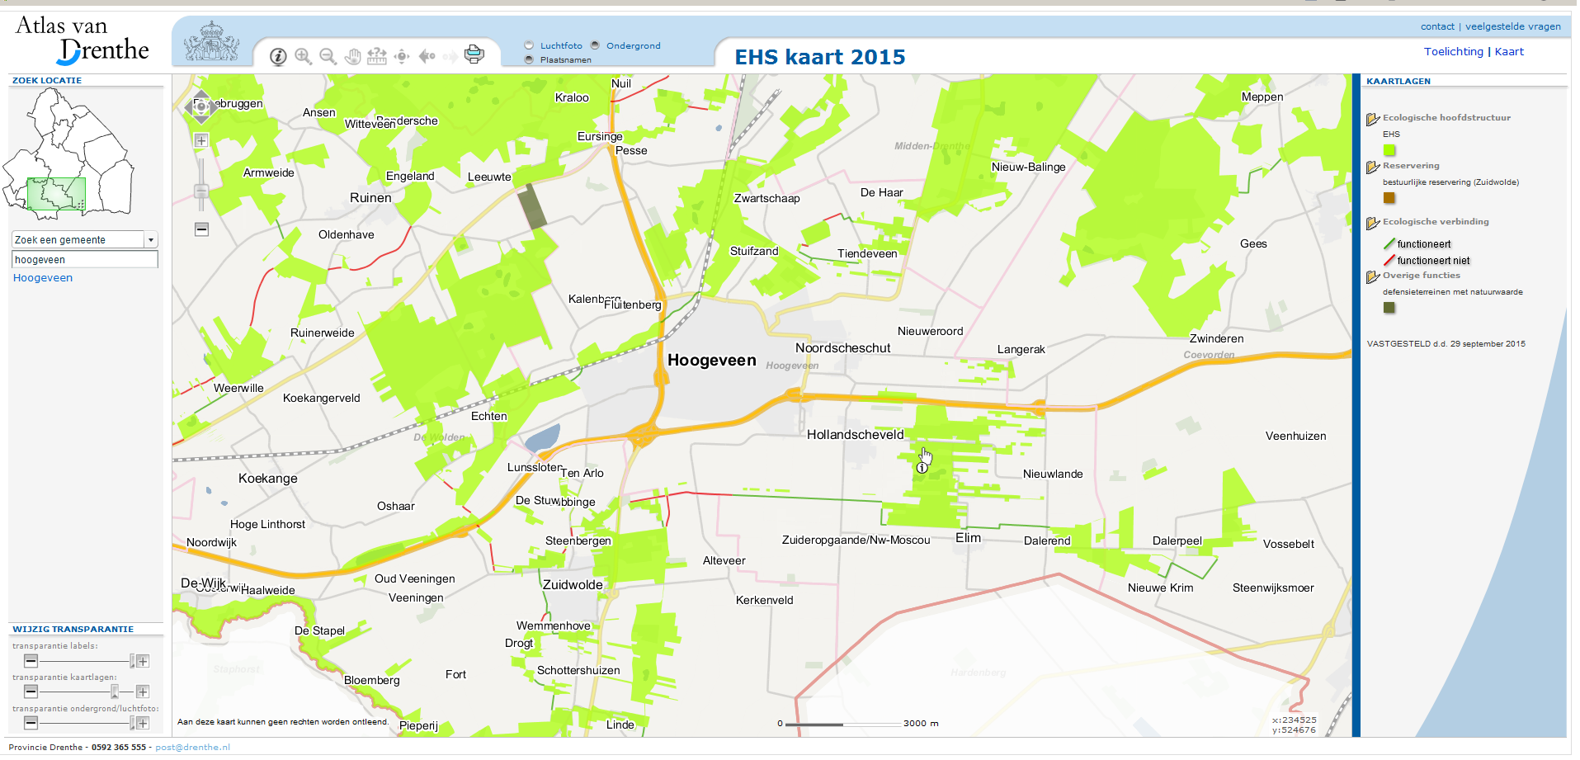
Task: Choose the measure distance ruler tool
Action: pos(377,56)
